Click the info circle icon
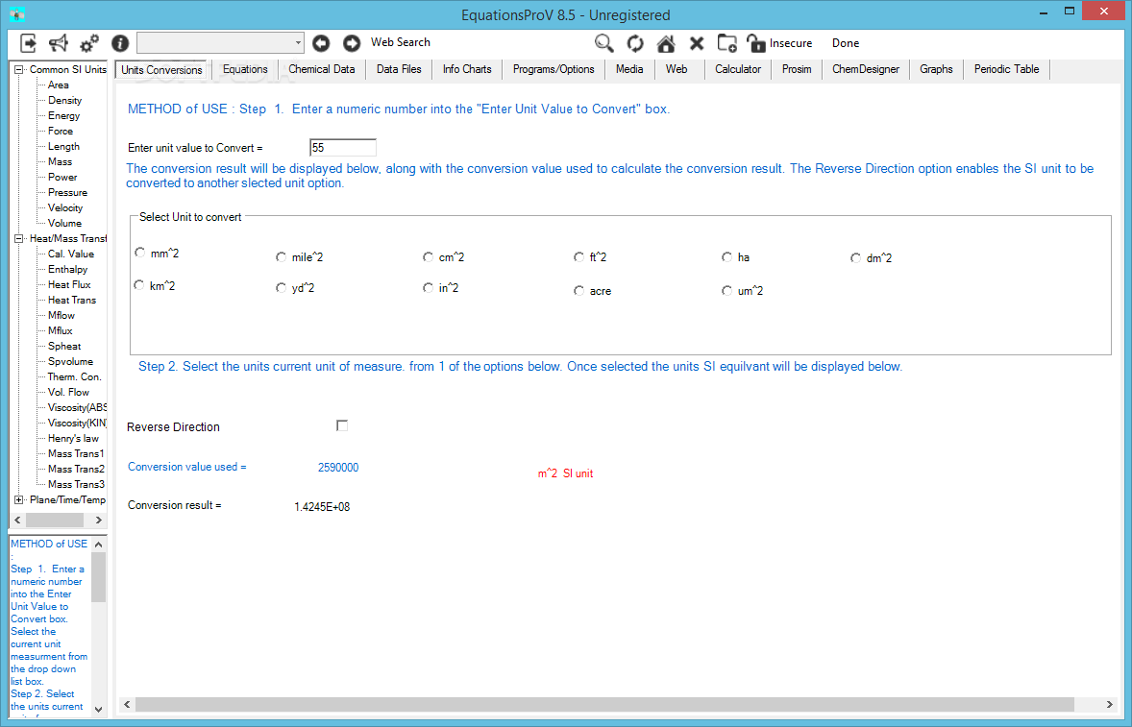Viewport: 1132px width, 727px height. coord(120,43)
